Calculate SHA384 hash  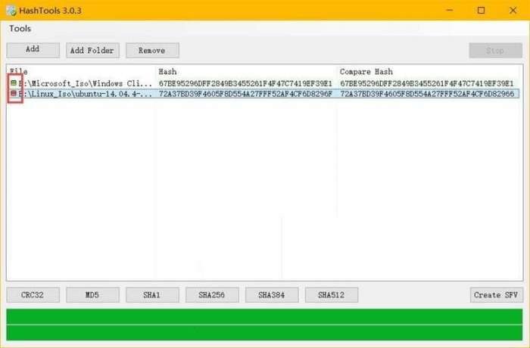[x=272, y=294]
